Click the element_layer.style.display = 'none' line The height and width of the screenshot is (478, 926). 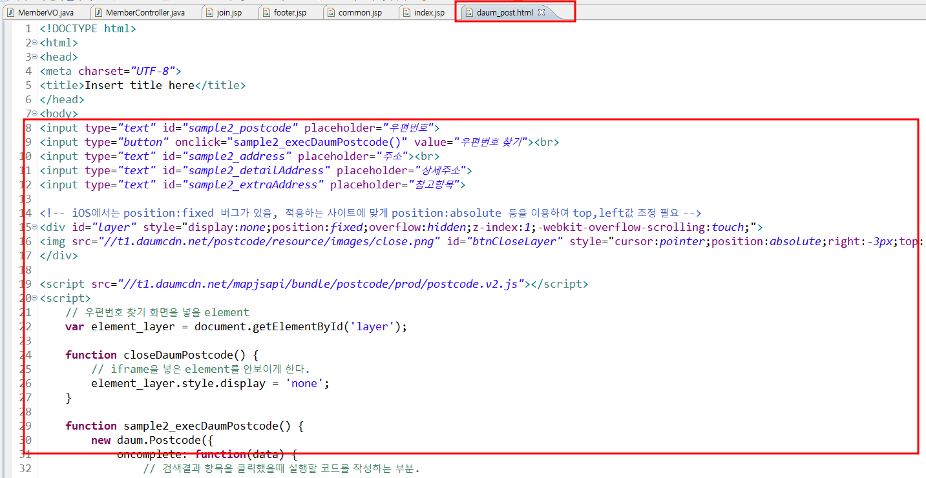[x=211, y=383]
